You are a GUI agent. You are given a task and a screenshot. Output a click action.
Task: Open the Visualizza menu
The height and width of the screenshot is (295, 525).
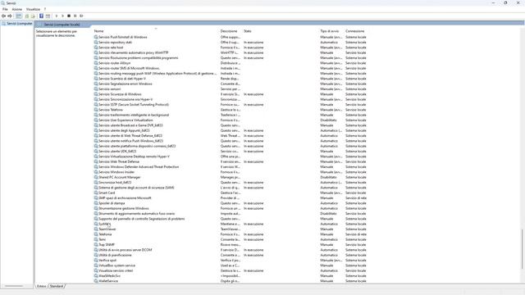[x=33, y=9]
